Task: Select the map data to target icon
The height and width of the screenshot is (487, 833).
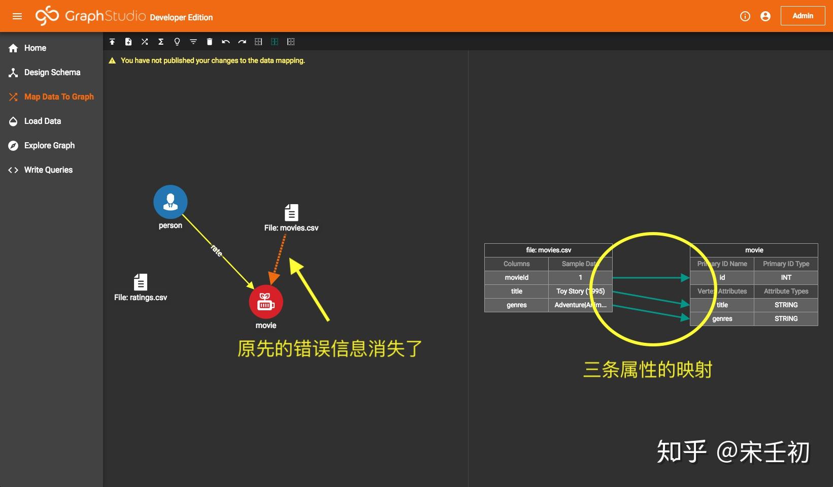Action: [x=145, y=42]
